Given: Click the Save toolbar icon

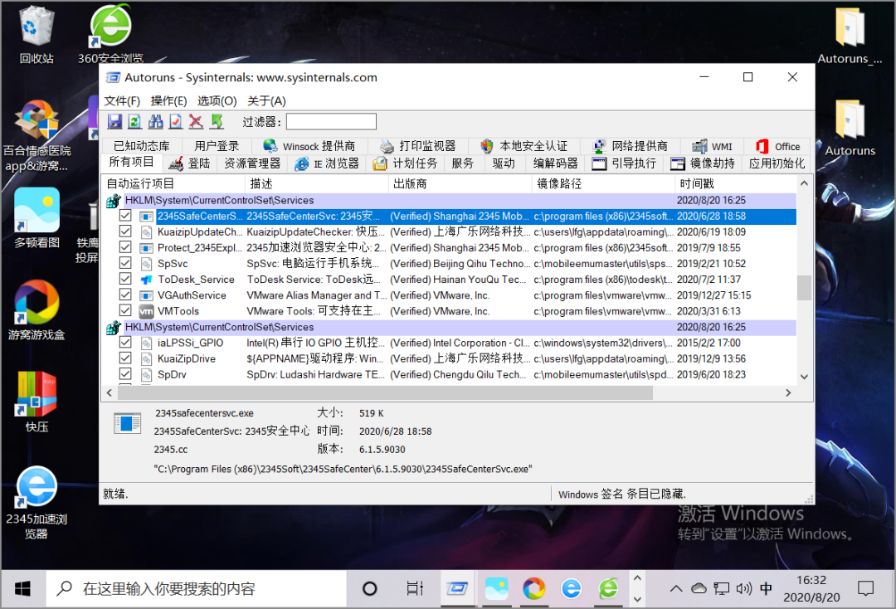Looking at the screenshot, I should [x=114, y=122].
